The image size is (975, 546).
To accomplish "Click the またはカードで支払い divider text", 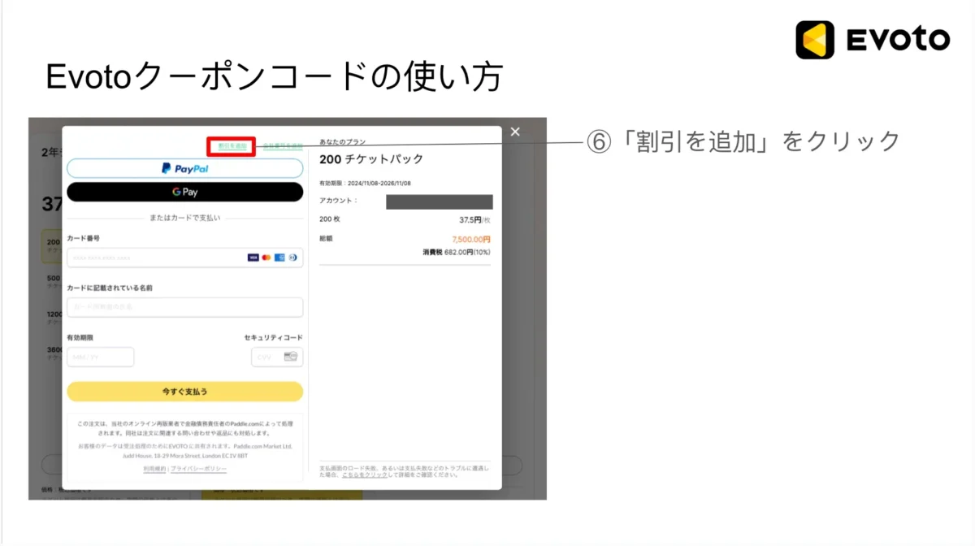I will [184, 218].
